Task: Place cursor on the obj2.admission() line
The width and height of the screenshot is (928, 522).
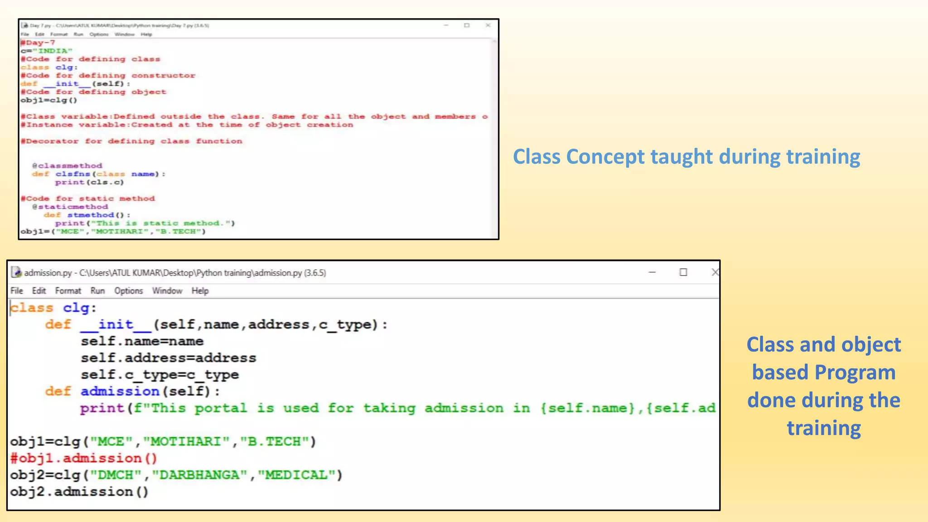Action: (79, 492)
